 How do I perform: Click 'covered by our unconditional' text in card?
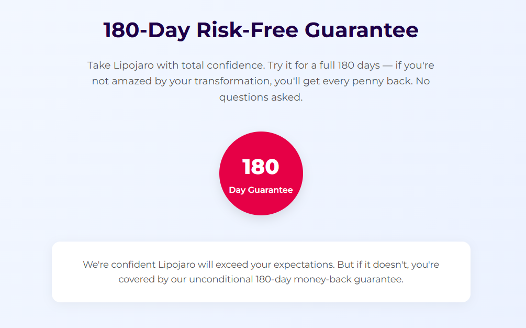click(x=185, y=279)
